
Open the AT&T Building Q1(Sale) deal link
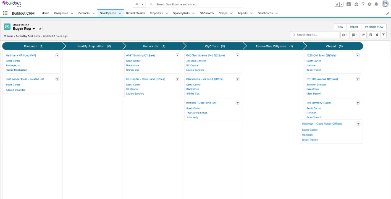pos(140,55)
